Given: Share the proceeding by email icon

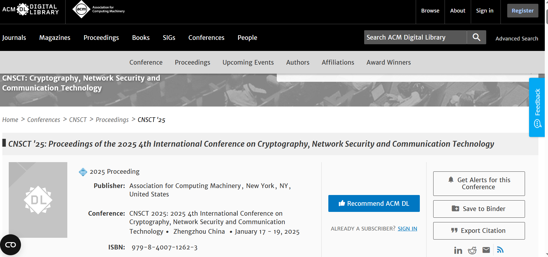Looking at the screenshot, I should [486, 250].
